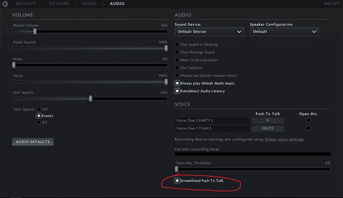
Task: Disable Always play default death music
Action: click(x=177, y=83)
